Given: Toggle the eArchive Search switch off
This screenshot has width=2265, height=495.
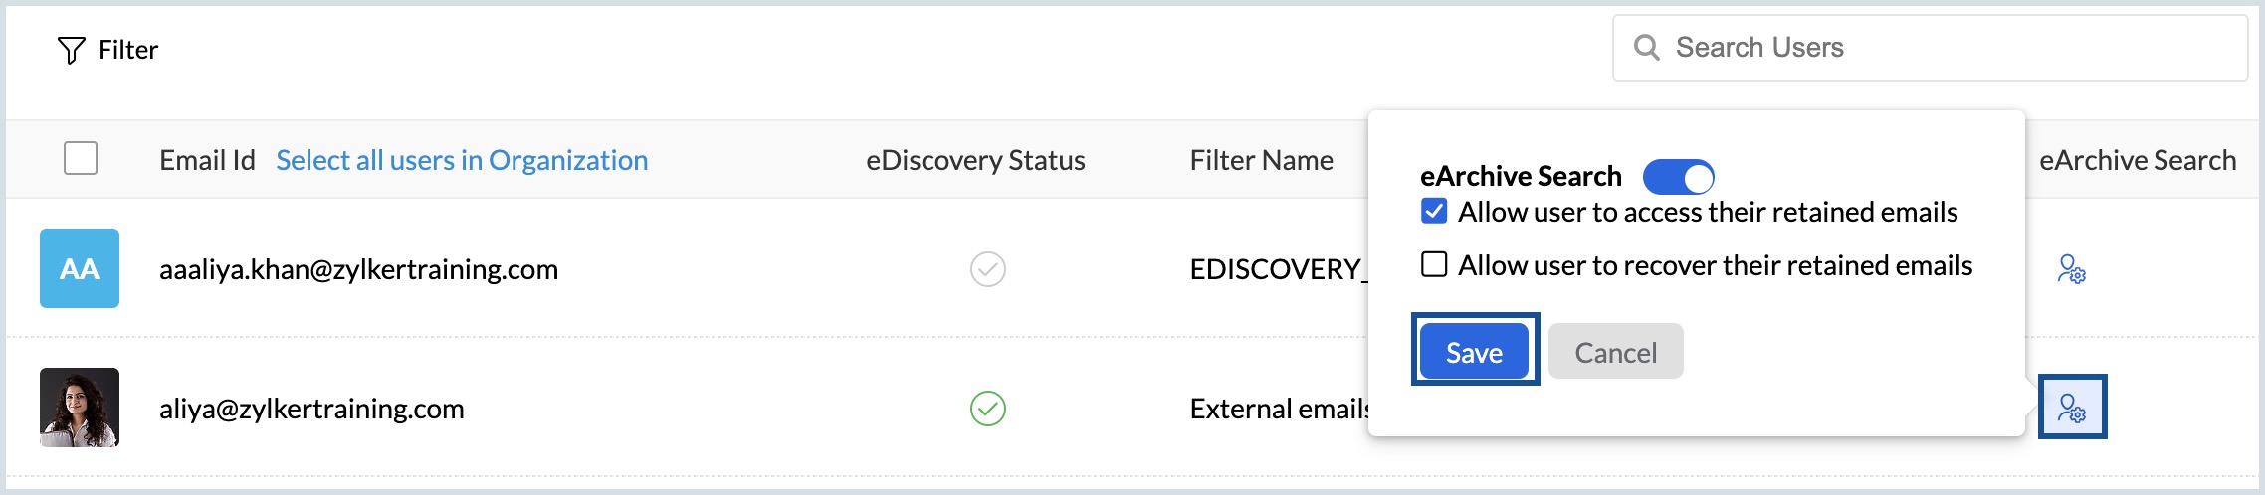Looking at the screenshot, I should pos(1678,178).
